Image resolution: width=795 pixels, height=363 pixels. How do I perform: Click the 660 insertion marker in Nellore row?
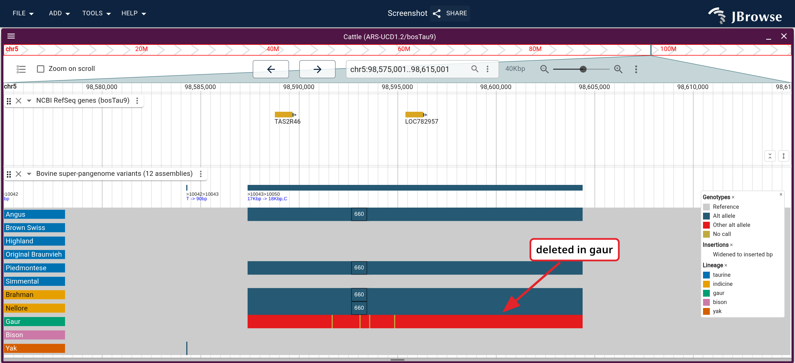pyautogui.click(x=359, y=308)
